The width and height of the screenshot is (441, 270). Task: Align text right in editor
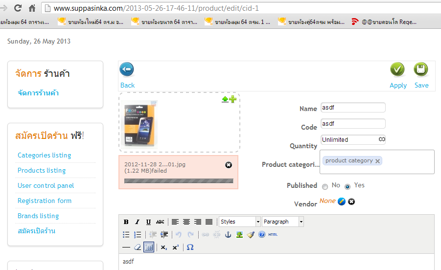click(198, 222)
